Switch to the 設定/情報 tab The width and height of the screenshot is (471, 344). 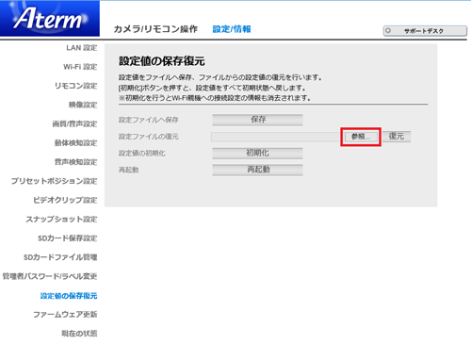[x=232, y=29]
